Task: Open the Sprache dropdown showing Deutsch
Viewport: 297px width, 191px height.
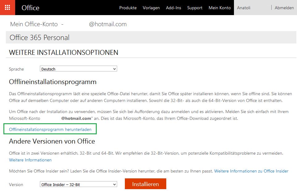Action: pos(78,68)
